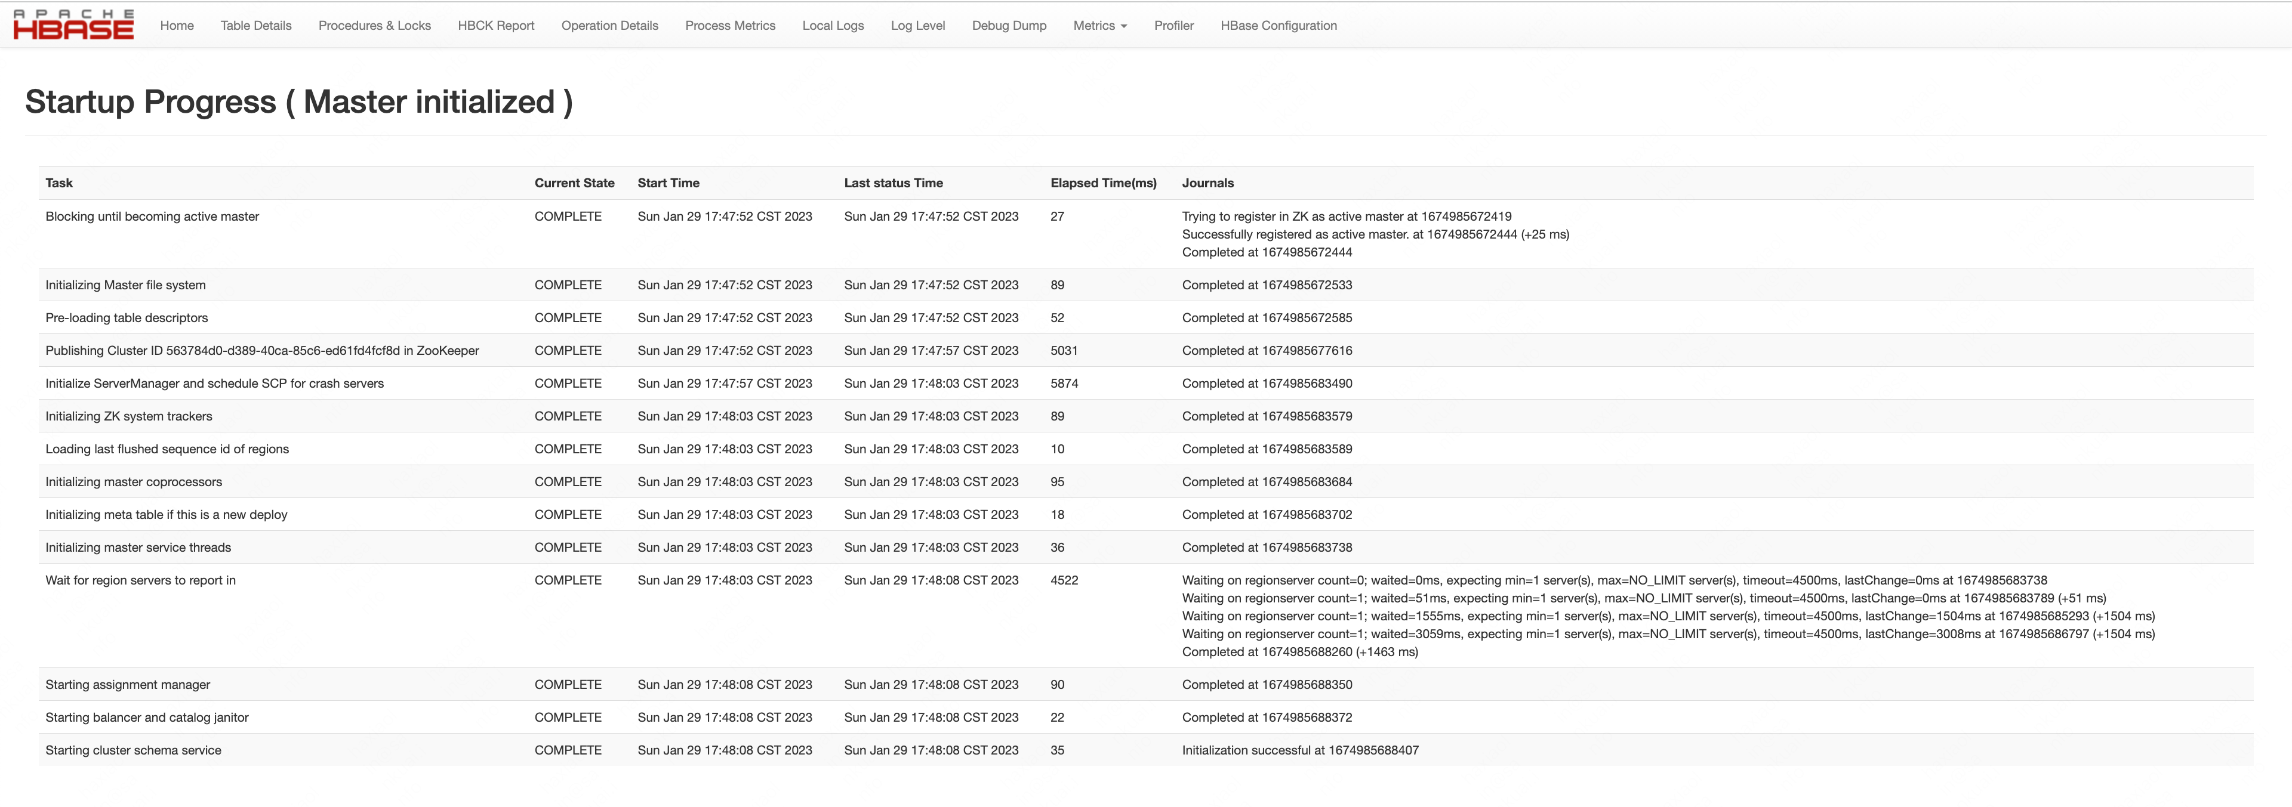The height and width of the screenshot is (807, 2292).
Task: Click the Current State column header
Action: point(574,183)
